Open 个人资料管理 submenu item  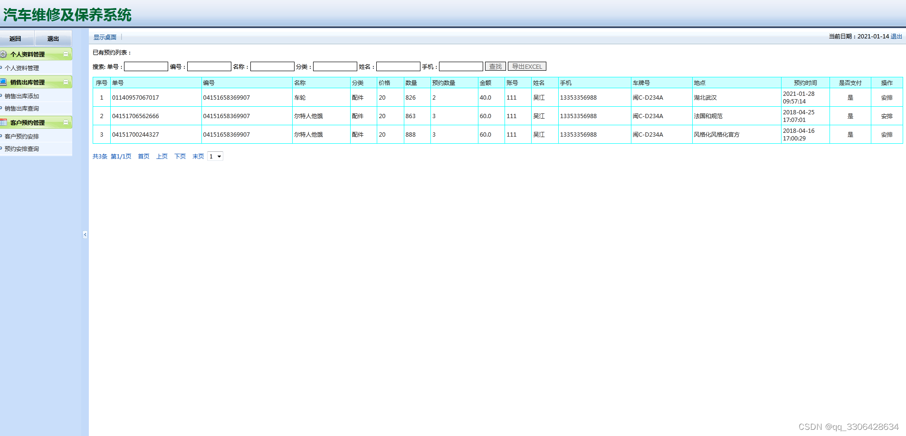(22, 68)
